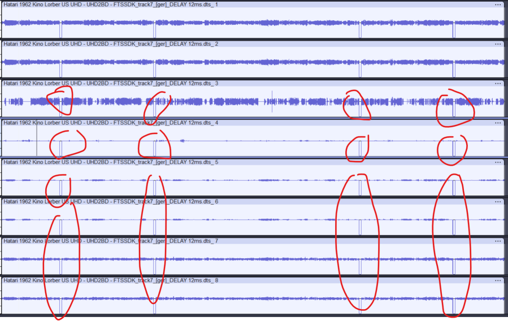
Task: Open the options menu of track 3
Action: click(498, 84)
